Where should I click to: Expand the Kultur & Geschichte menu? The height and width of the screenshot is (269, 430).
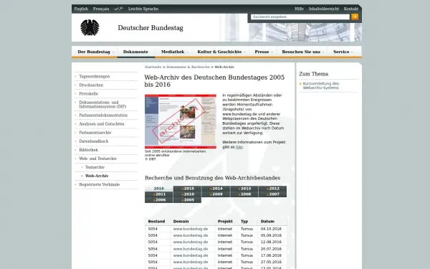point(221,52)
